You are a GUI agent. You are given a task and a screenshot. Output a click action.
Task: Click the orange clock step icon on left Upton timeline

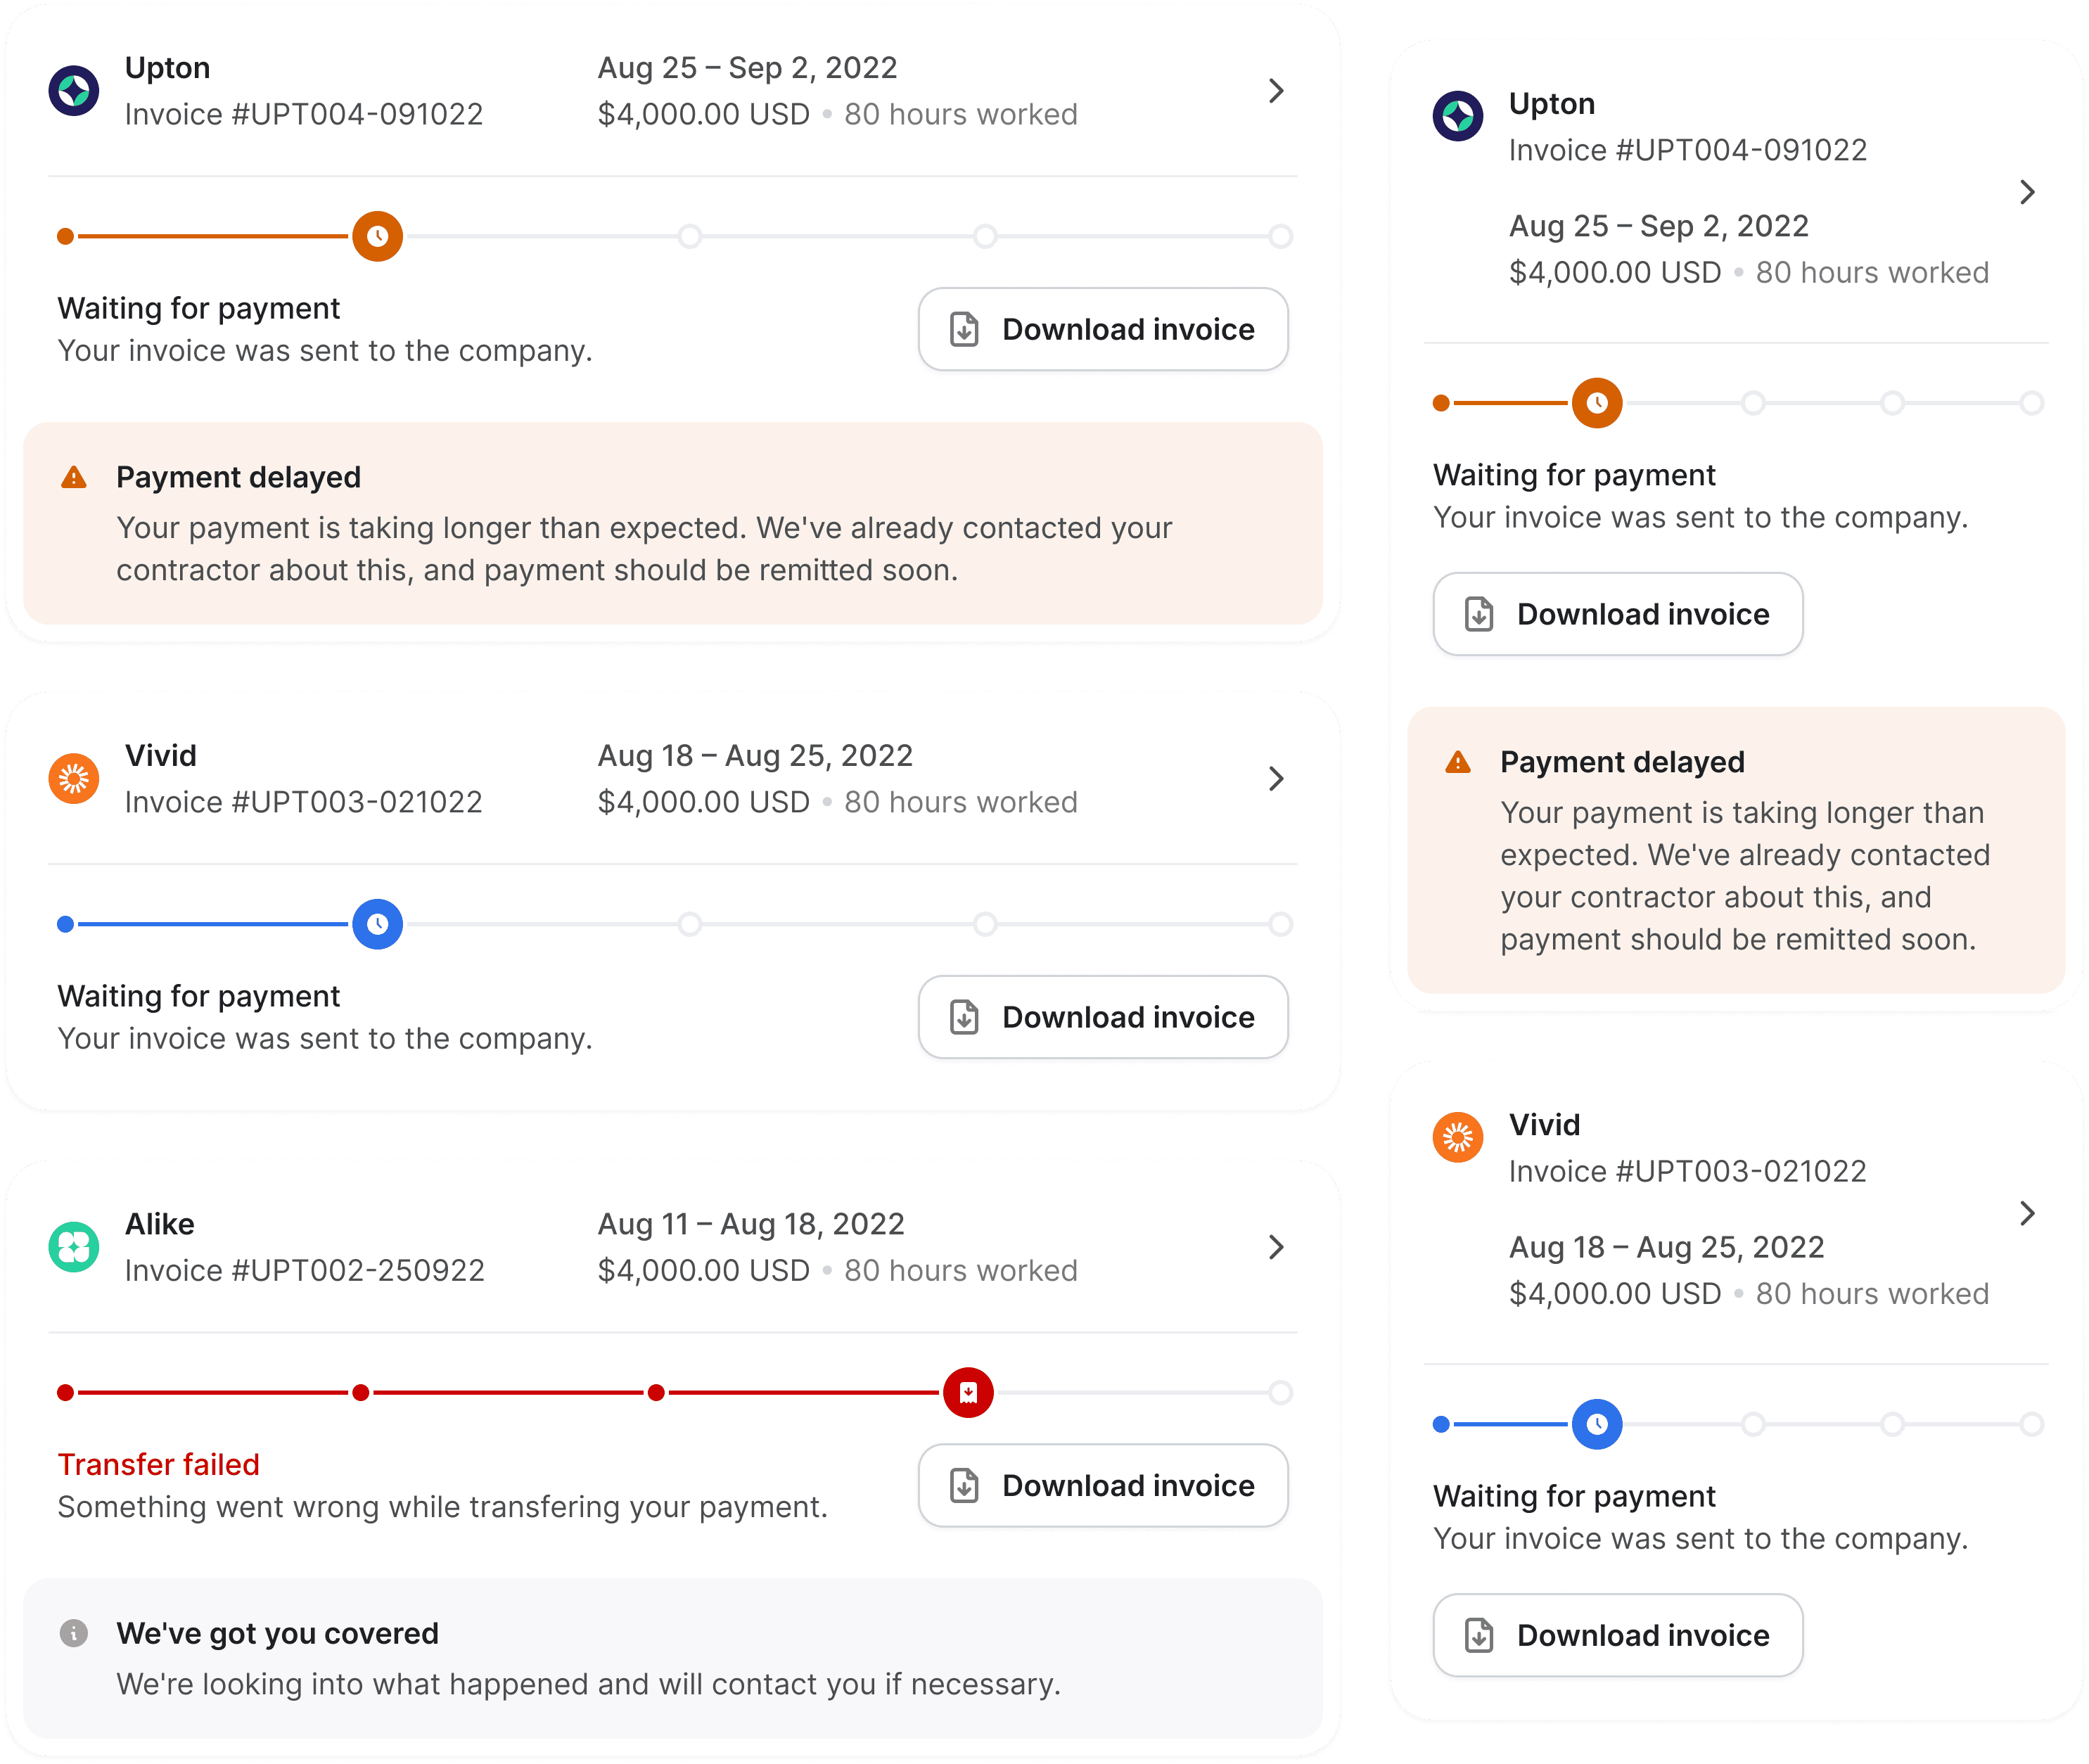377,236
